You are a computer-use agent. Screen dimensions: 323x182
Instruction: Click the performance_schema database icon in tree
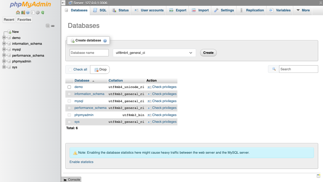(9, 56)
